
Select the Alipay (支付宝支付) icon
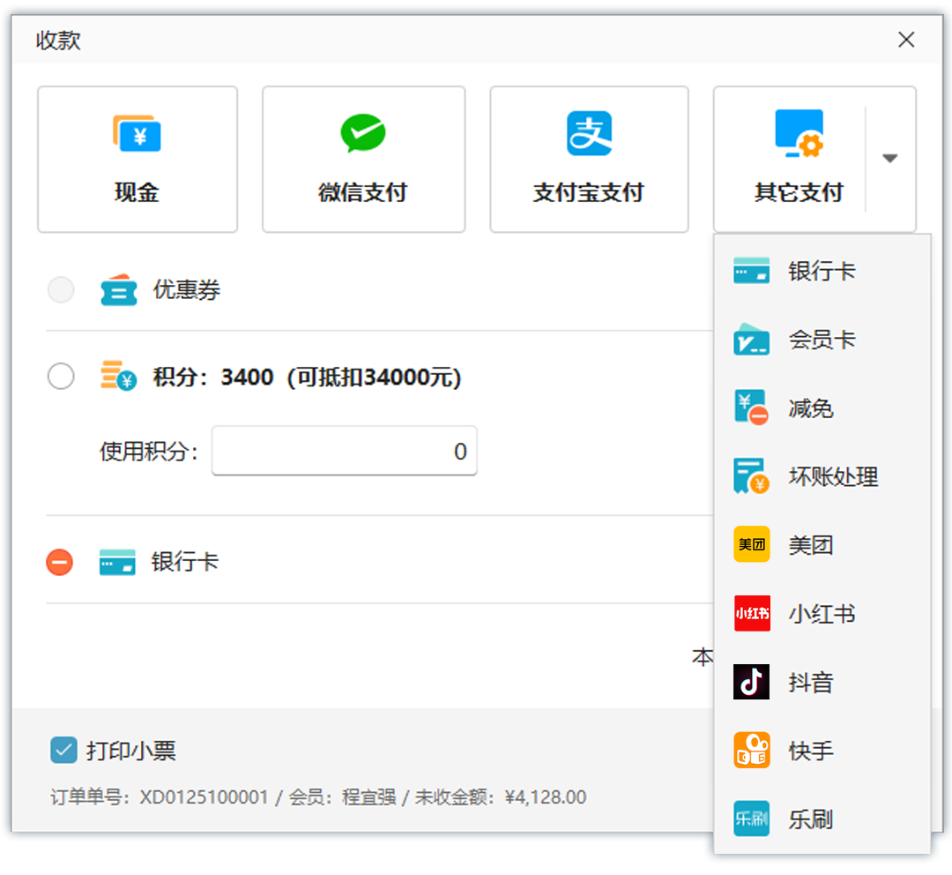pos(589,134)
